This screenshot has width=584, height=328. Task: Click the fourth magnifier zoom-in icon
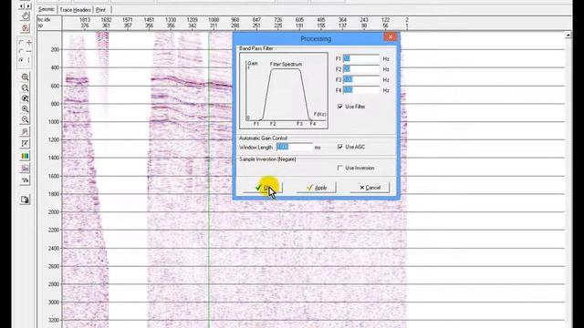[25, 109]
